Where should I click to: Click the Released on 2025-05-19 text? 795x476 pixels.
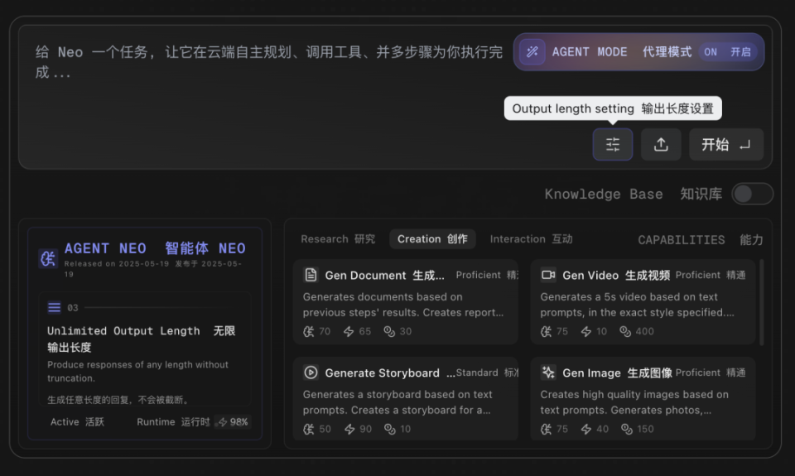117,263
